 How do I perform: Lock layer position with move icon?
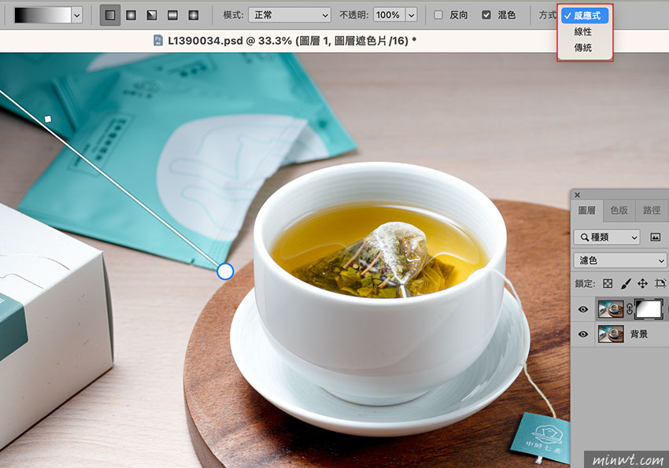click(642, 283)
